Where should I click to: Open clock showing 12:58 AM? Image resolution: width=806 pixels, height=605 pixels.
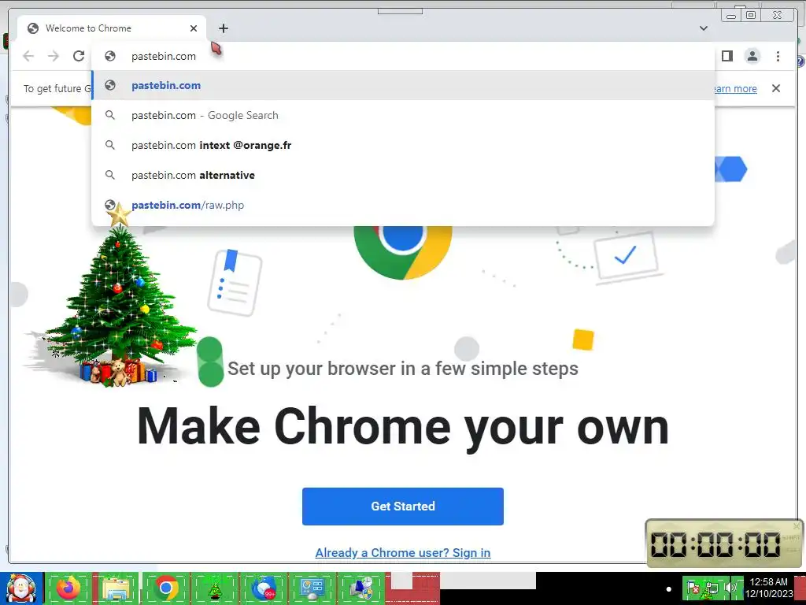pyautogui.click(x=769, y=588)
